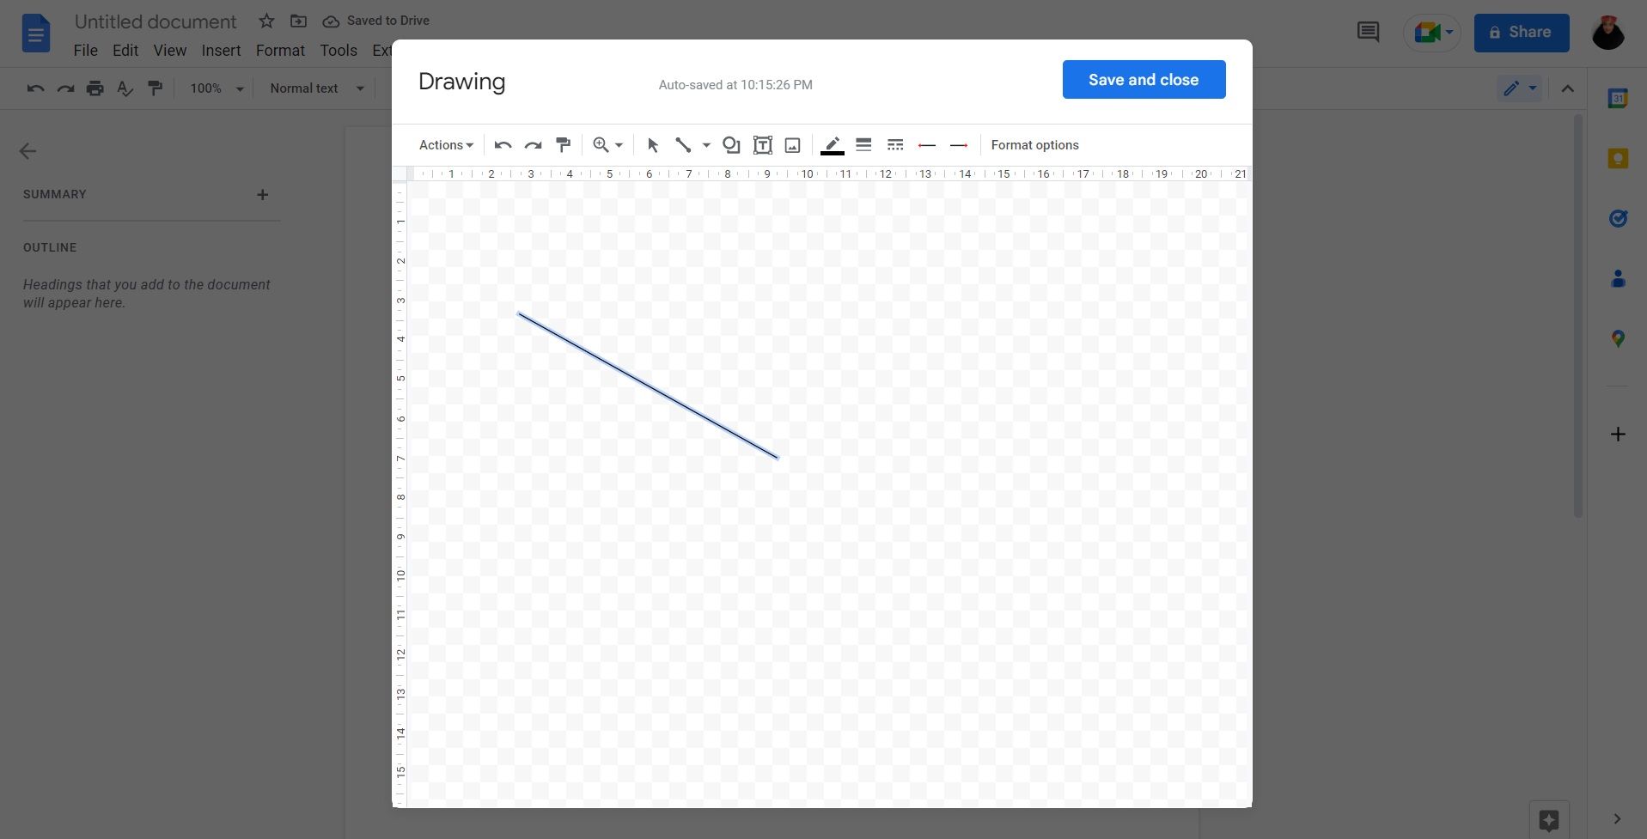Open the line type dropdown arrow

[705, 144]
